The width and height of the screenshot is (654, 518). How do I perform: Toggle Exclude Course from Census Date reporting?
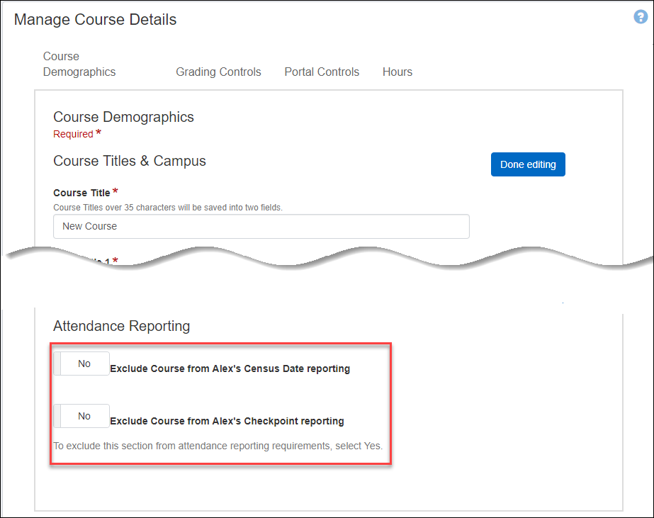tap(81, 364)
